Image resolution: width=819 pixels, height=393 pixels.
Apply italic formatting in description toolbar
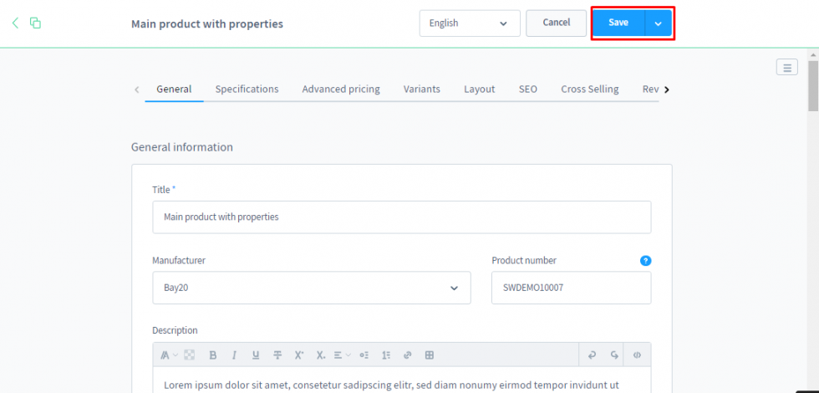pos(234,355)
